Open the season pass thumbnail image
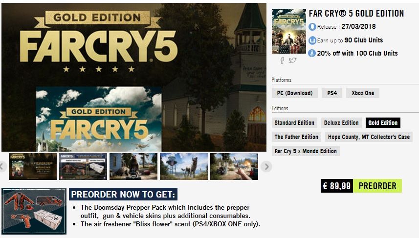The image size is (419, 238). tap(33, 167)
